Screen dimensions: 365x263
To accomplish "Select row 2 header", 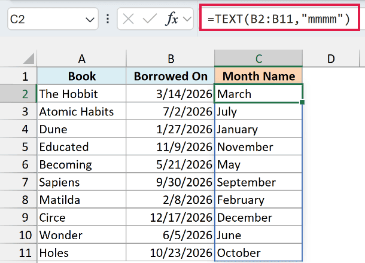I will 19,94.
